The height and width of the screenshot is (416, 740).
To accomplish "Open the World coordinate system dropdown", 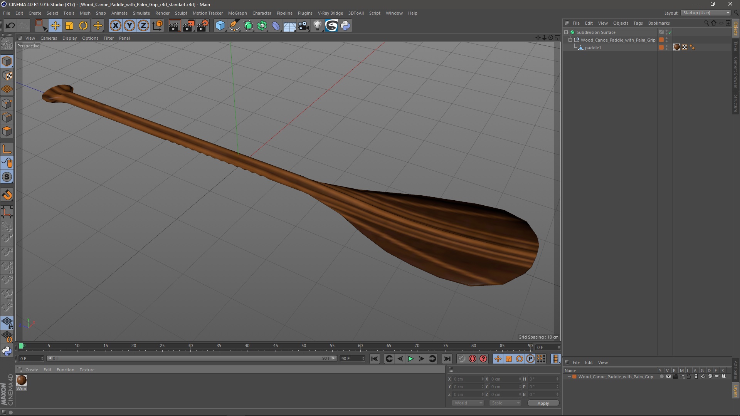I will pos(468,403).
